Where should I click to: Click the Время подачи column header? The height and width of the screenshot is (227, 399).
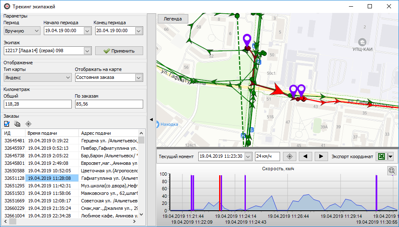point(52,133)
